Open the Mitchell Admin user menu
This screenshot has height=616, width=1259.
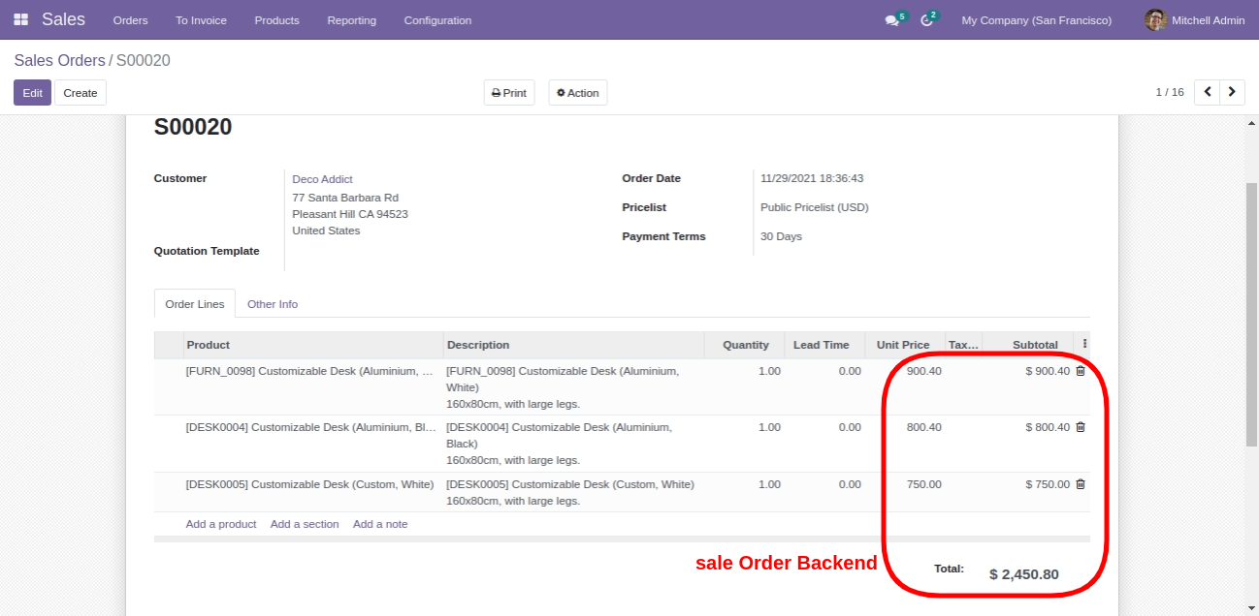[x=1194, y=20]
